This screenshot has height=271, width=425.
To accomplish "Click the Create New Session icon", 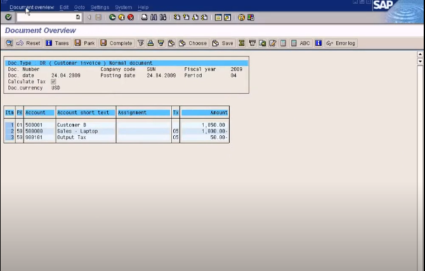I will point(218,17).
